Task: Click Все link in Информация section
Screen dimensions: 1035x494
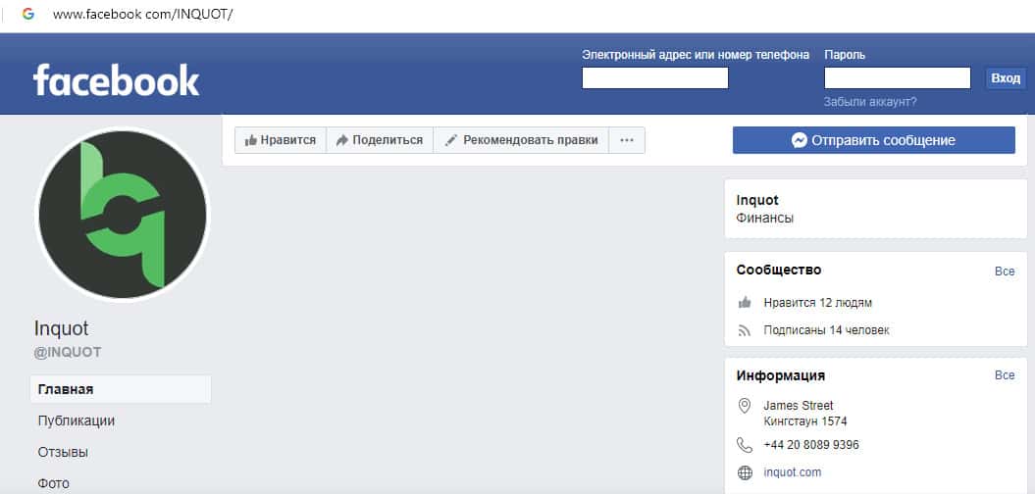Action: tap(1005, 375)
